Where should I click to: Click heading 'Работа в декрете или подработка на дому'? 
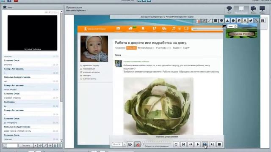151,43
